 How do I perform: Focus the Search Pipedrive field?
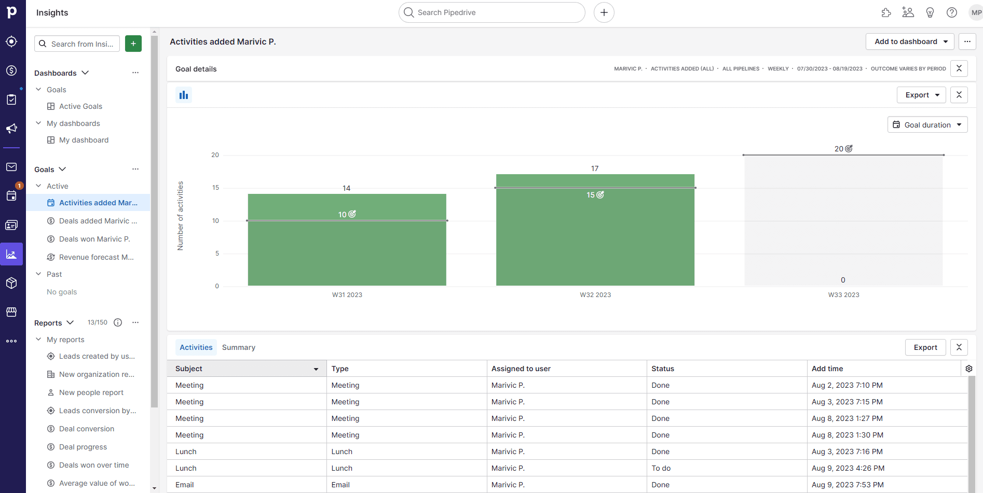tap(492, 12)
